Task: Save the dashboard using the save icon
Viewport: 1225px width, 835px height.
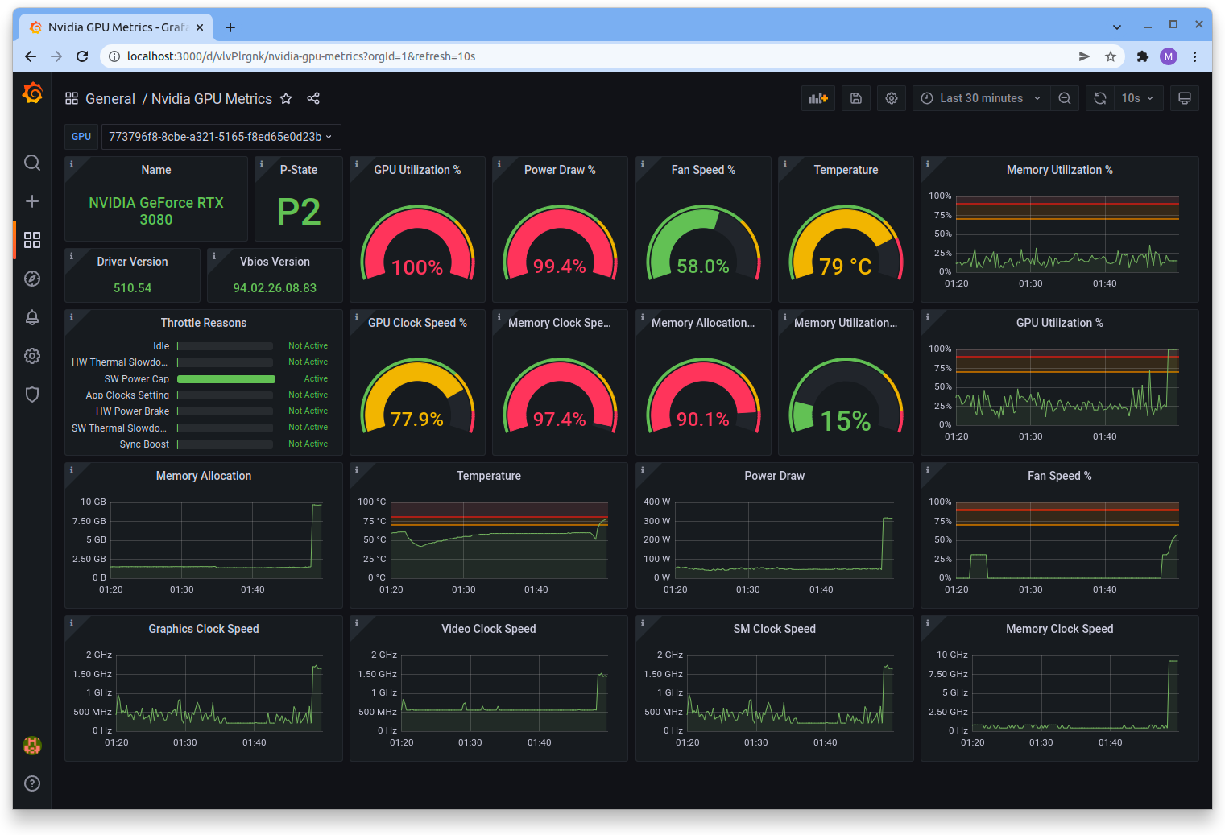Action: pyautogui.click(x=855, y=97)
